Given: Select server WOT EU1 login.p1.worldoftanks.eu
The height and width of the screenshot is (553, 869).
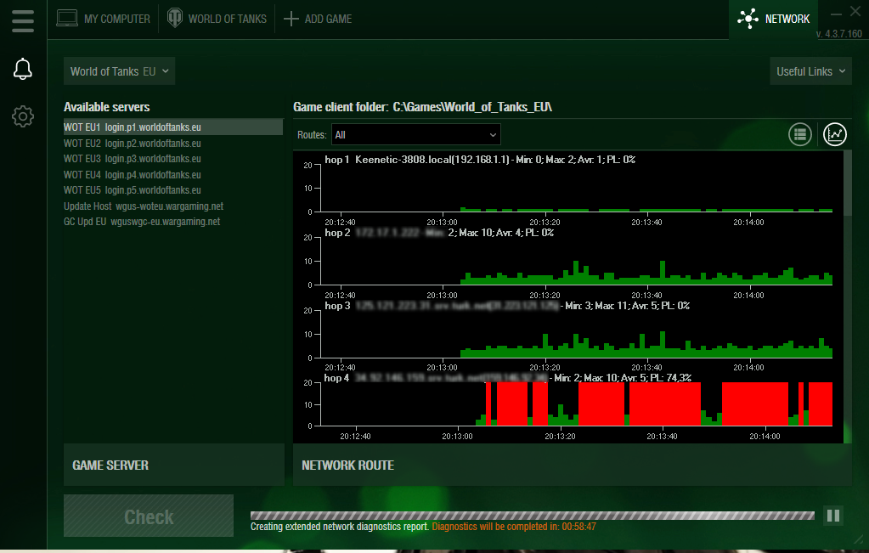Looking at the screenshot, I should click(173, 127).
